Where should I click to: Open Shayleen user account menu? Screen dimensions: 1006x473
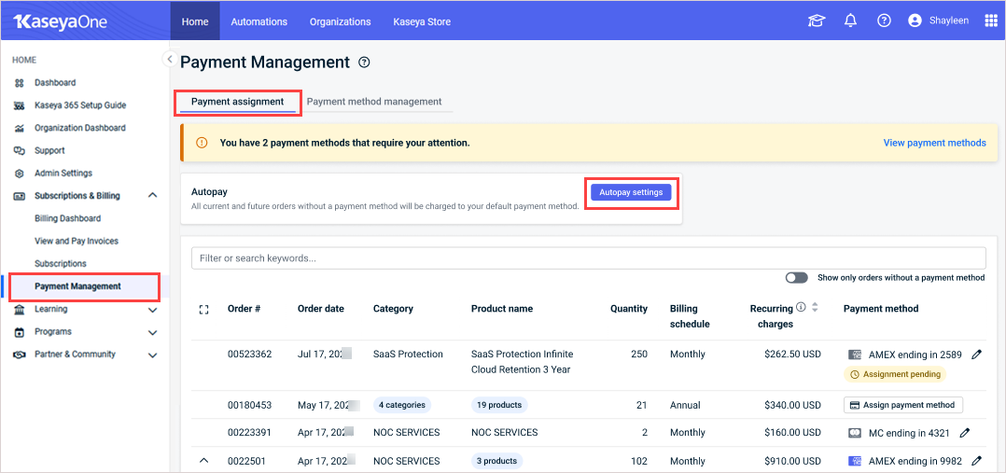click(x=938, y=21)
